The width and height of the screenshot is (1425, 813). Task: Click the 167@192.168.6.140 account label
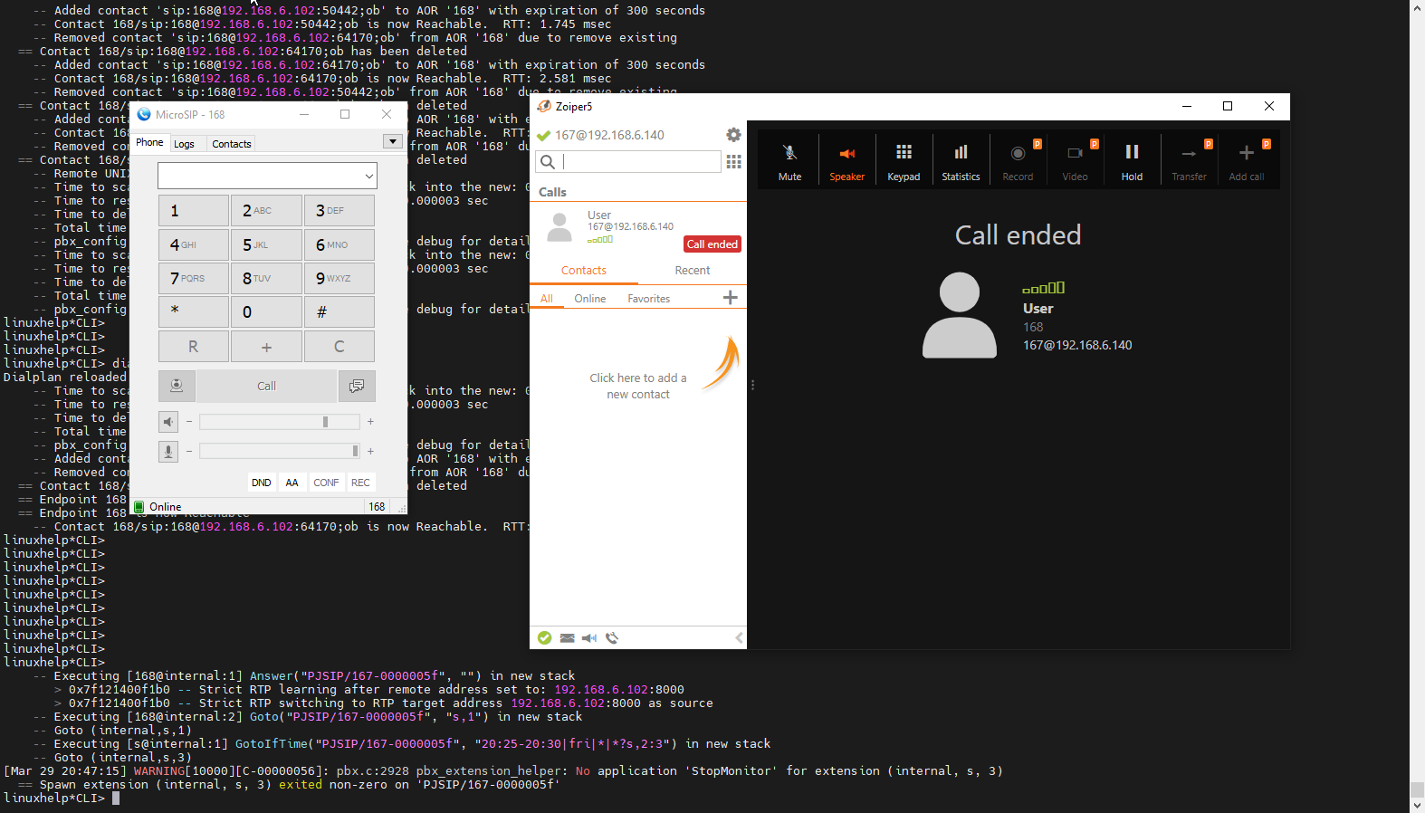tap(609, 136)
